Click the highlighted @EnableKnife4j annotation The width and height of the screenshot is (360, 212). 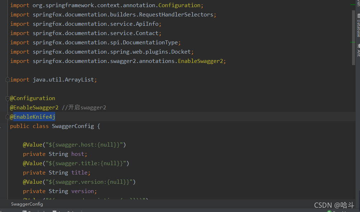(32, 117)
